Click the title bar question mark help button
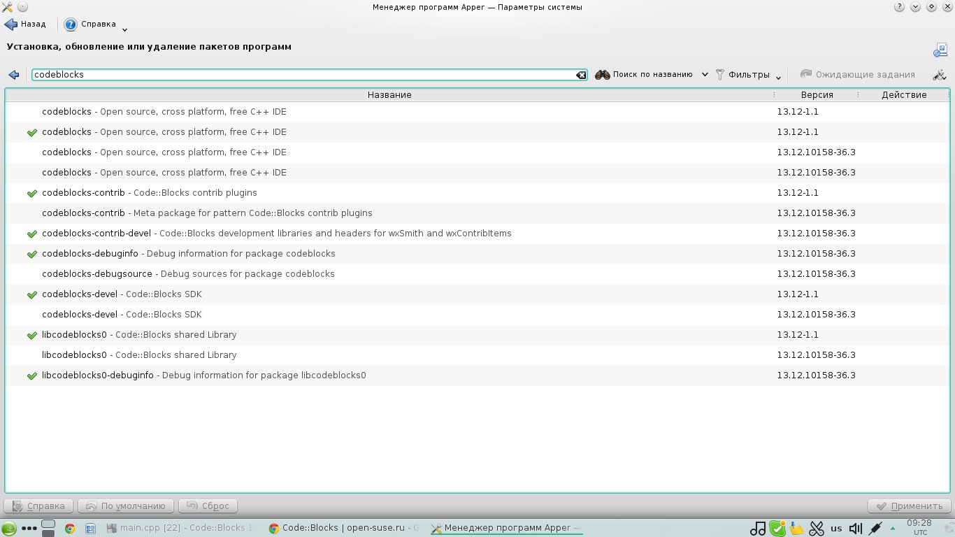The width and height of the screenshot is (955, 537). (x=899, y=7)
